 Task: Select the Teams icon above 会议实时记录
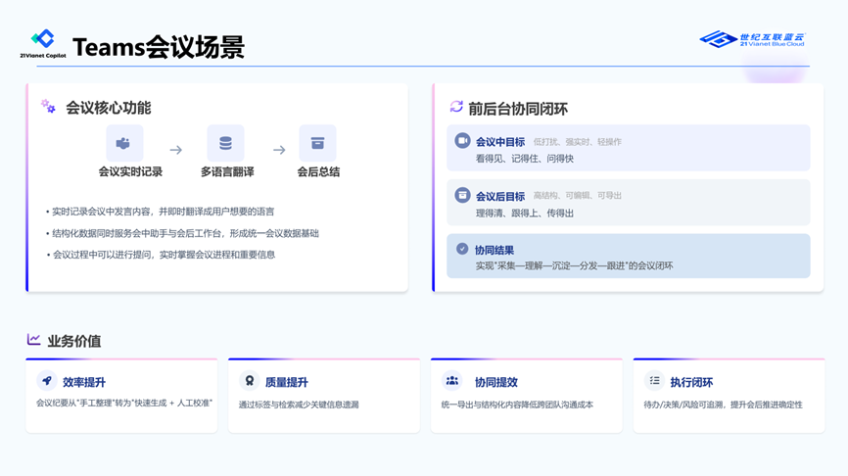[x=124, y=144]
